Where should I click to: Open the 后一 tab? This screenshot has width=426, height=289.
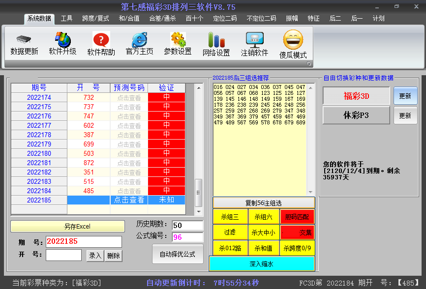tap(357, 19)
